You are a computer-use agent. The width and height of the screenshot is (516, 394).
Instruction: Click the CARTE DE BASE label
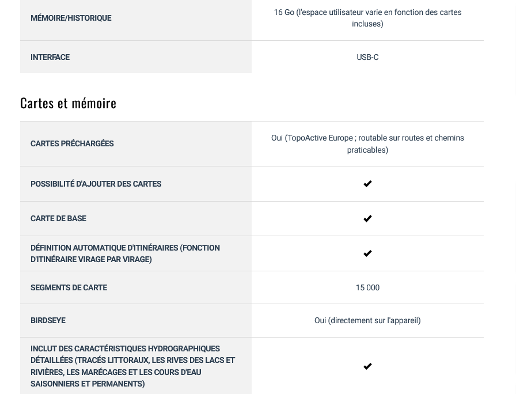tap(58, 218)
